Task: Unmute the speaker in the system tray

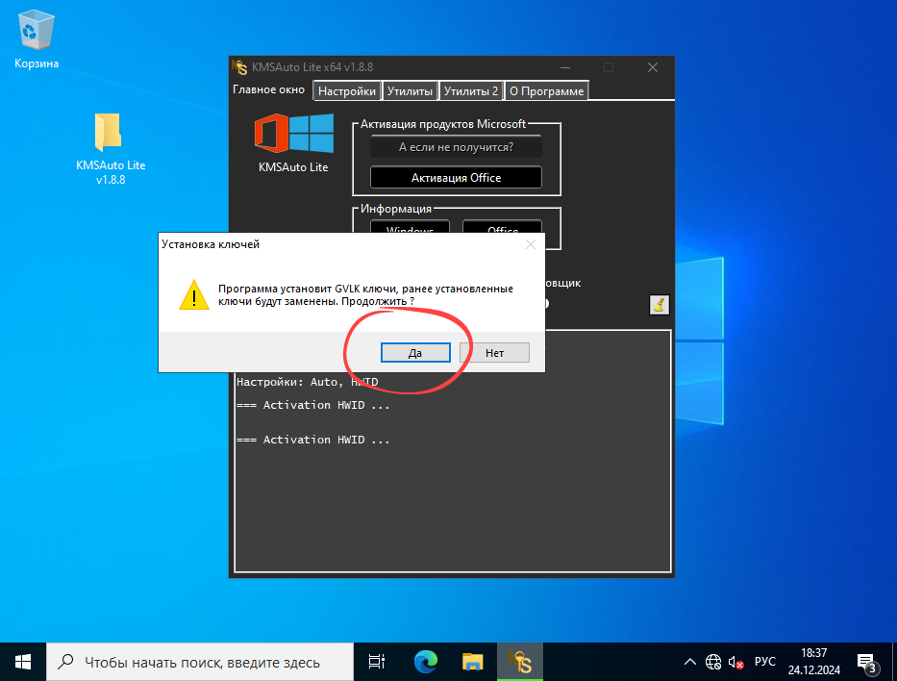Action: [x=734, y=662]
